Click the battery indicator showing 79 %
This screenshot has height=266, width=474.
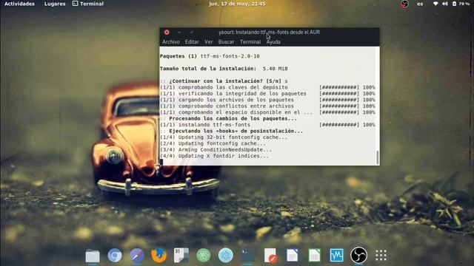pyautogui.click(x=461, y=4)
